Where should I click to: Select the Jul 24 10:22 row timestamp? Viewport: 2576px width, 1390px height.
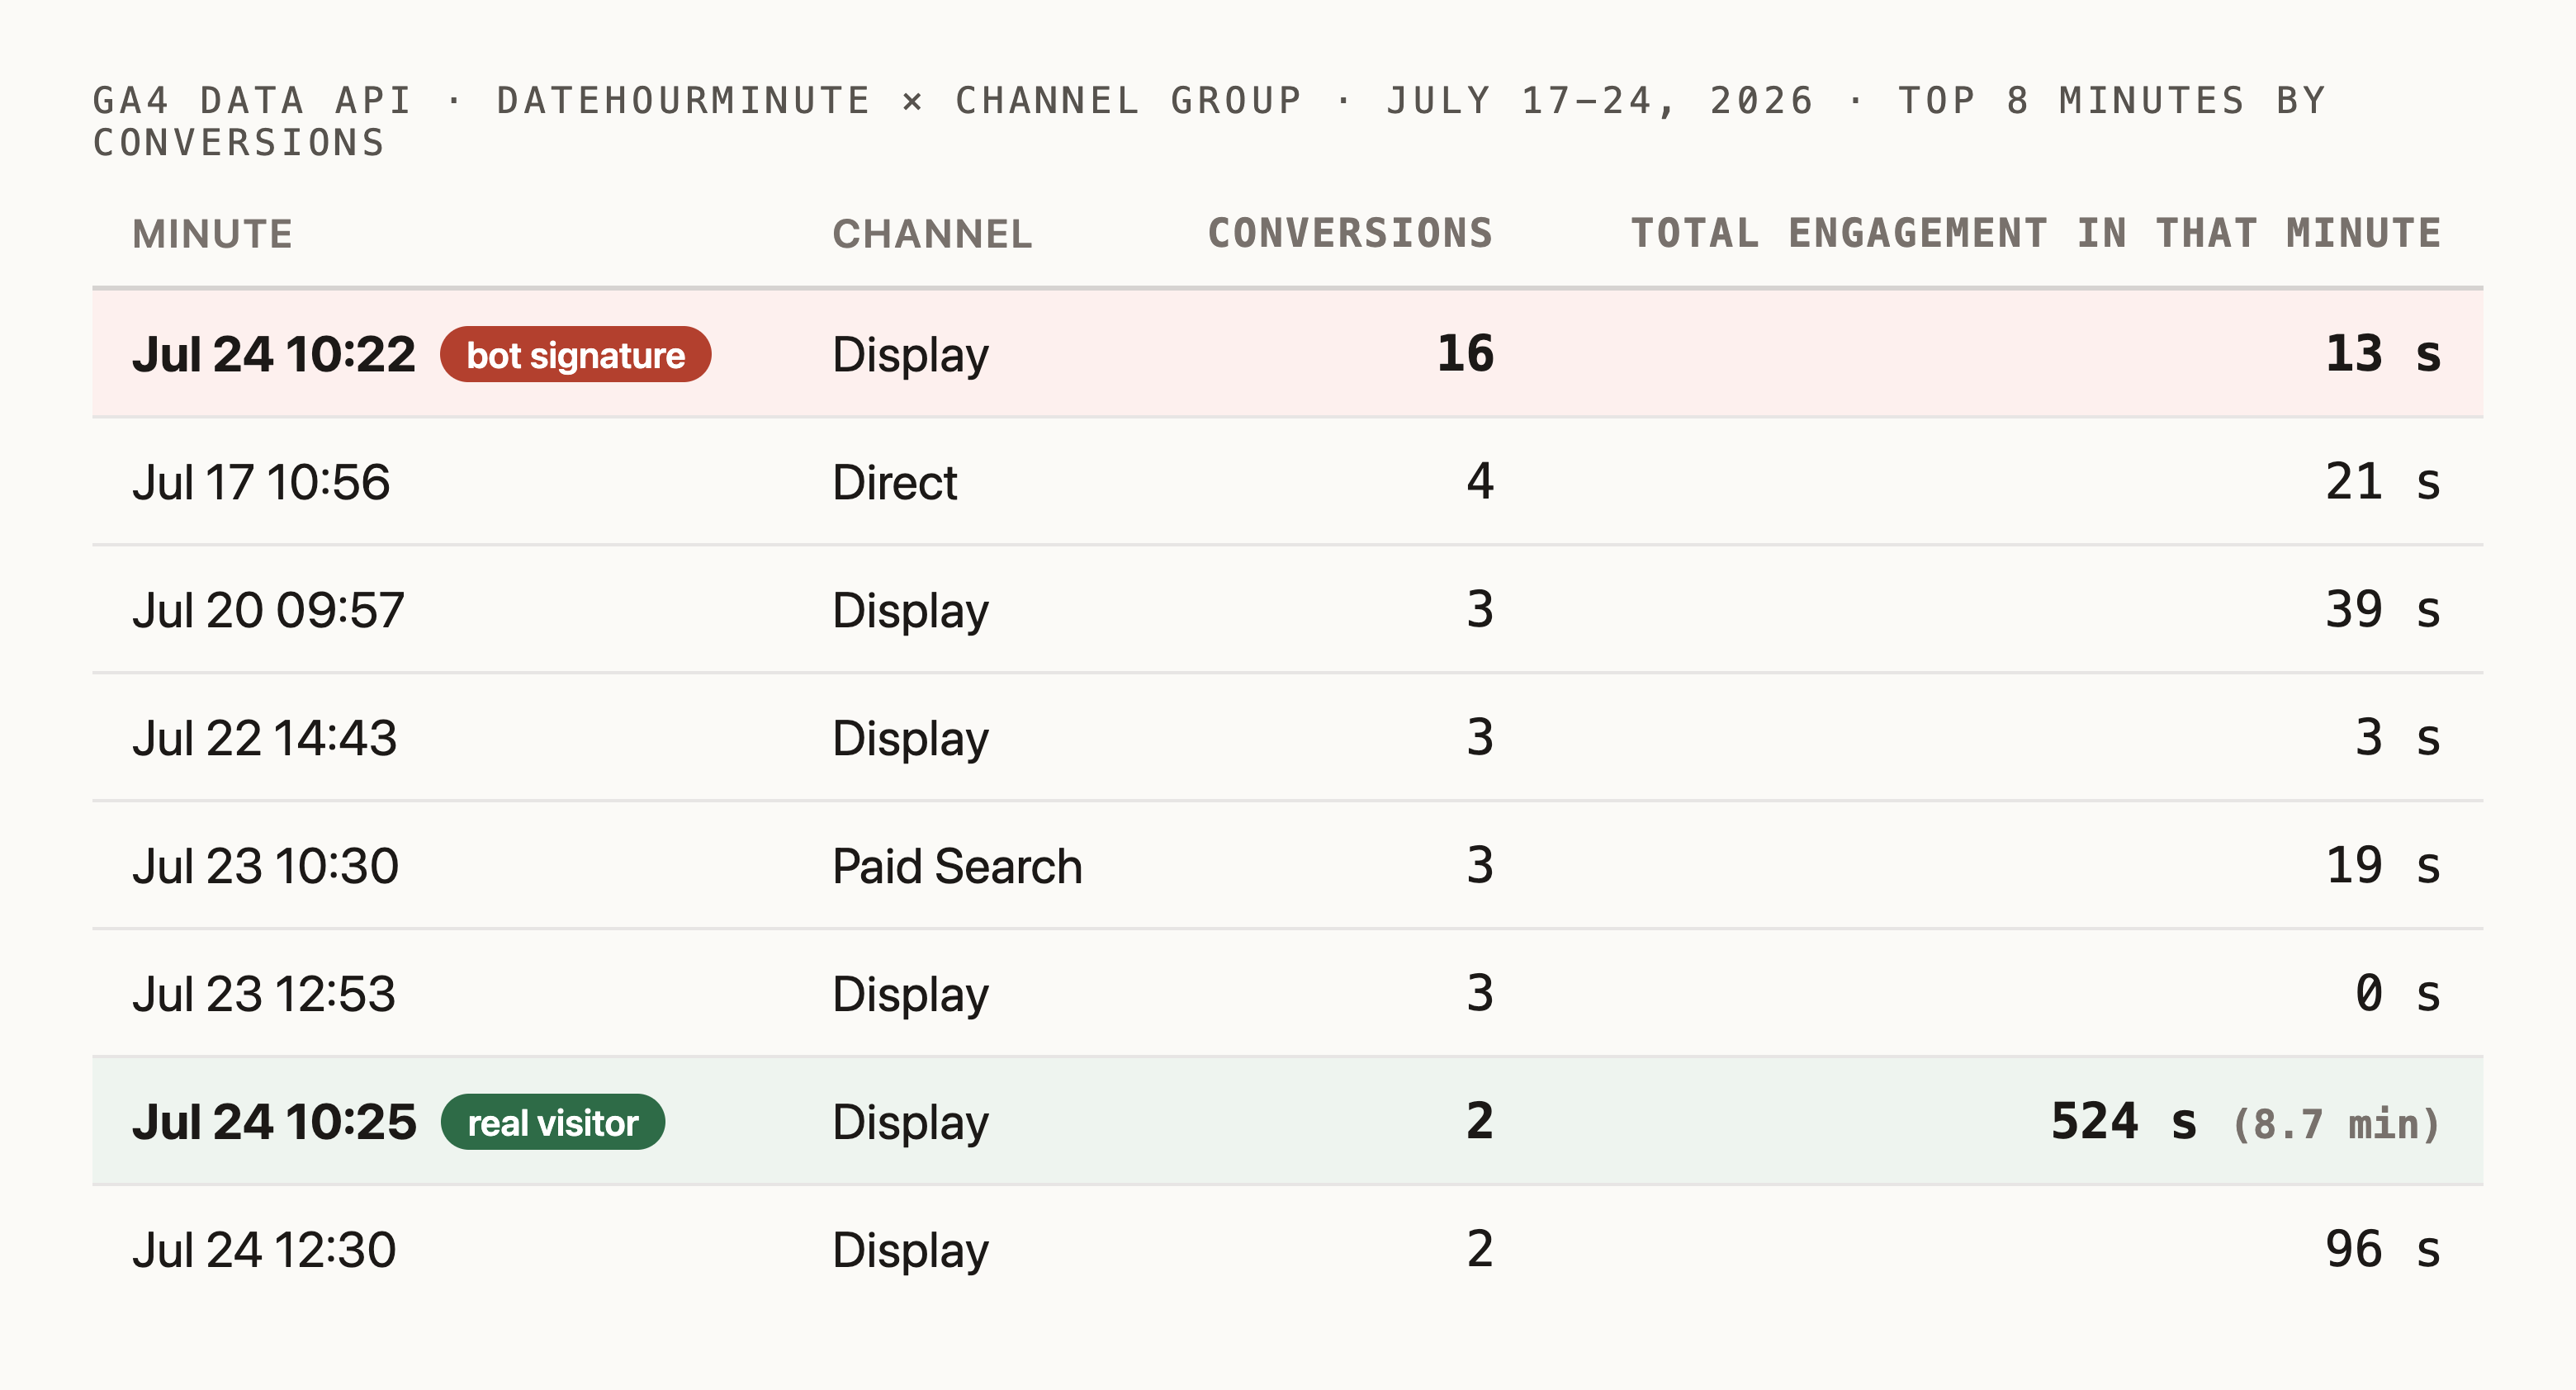pyautogui.click(x=274, y=355)
